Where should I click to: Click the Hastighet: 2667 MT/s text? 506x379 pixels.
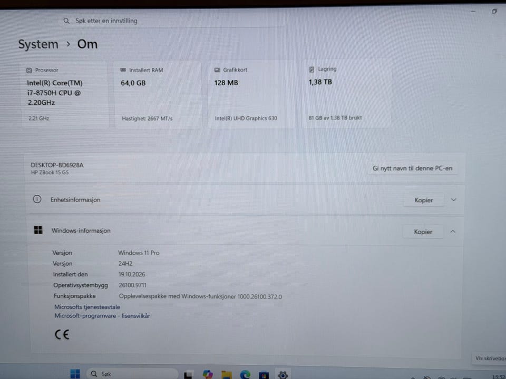click(147, 118)
